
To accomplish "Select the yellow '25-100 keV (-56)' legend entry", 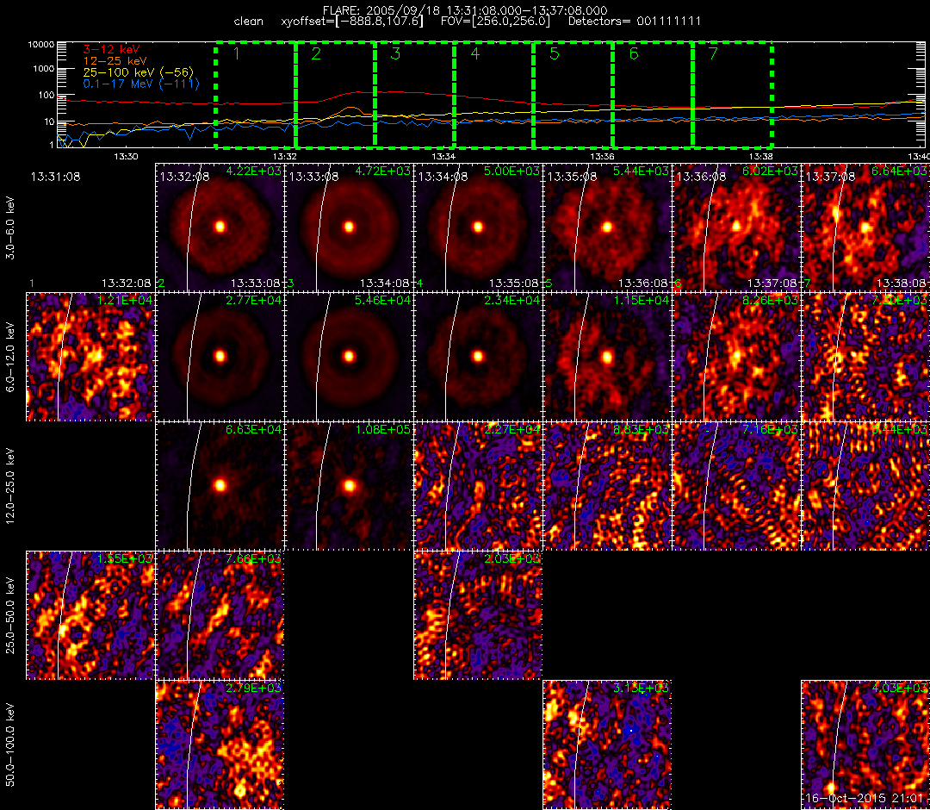I will click(x=138, y=72).
